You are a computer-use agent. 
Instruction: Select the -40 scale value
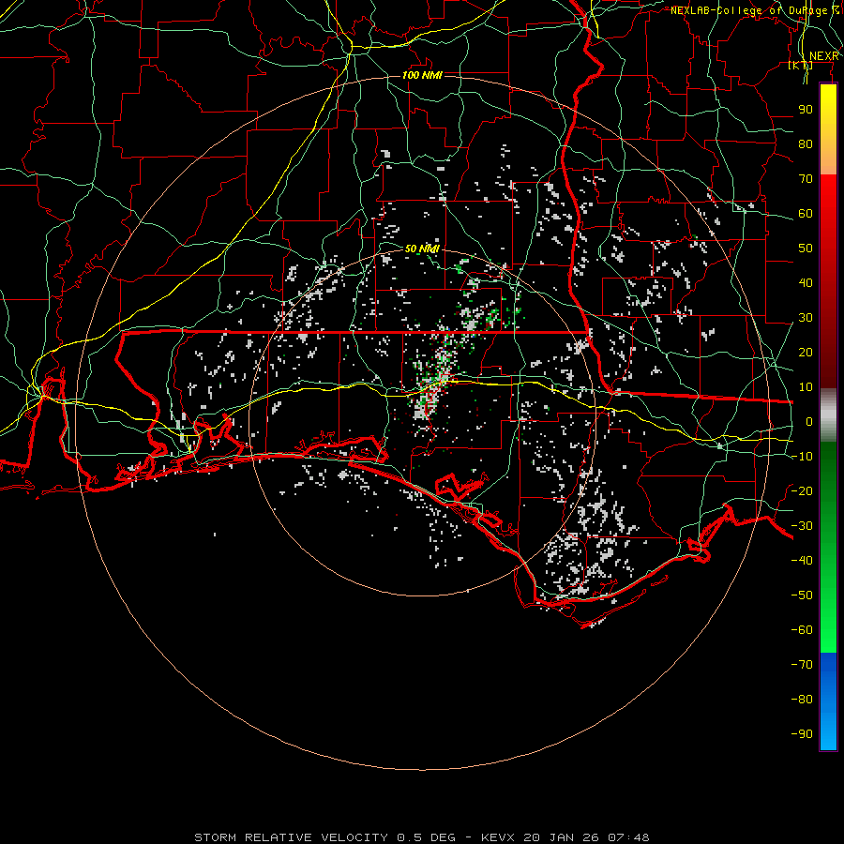pyautogui.click(x=802, y=561)
